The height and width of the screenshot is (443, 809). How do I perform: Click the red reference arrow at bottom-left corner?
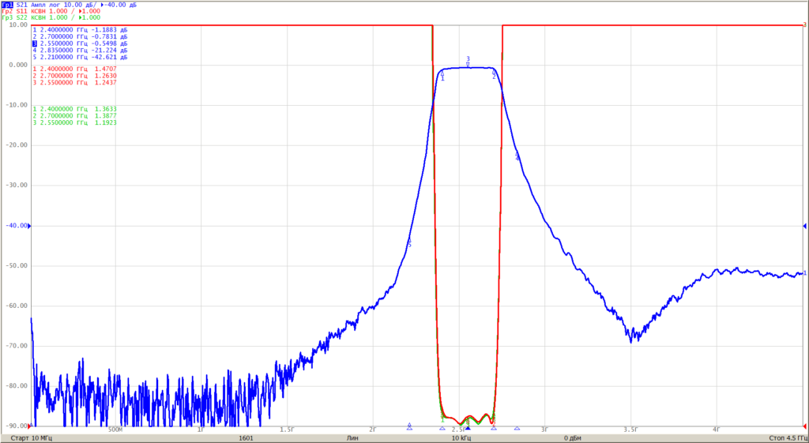(x=29, y=426)
